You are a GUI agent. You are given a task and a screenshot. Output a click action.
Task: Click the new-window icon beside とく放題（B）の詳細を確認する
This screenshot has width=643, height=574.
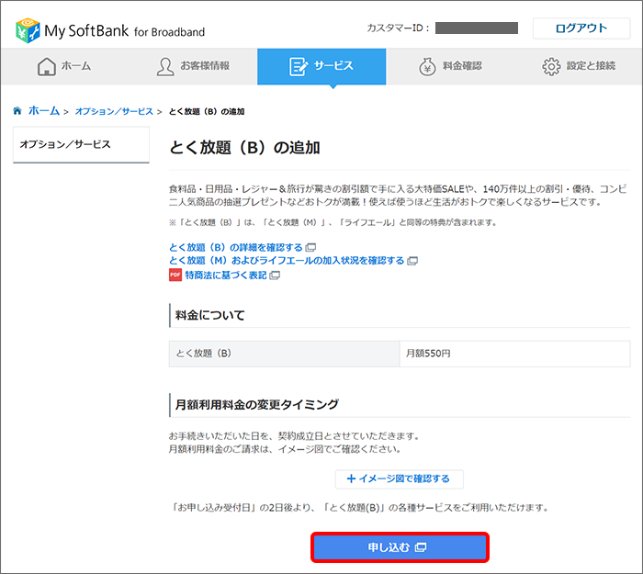(311, 247)
